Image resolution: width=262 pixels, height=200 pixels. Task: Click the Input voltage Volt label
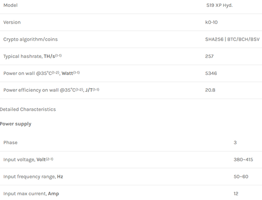tap(28, 159)
